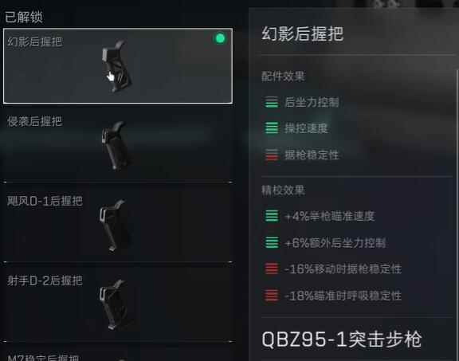The image size is (459, 361).
Task: Open the 已解锁 unlocked category header
Action: (x=24, y=17)
